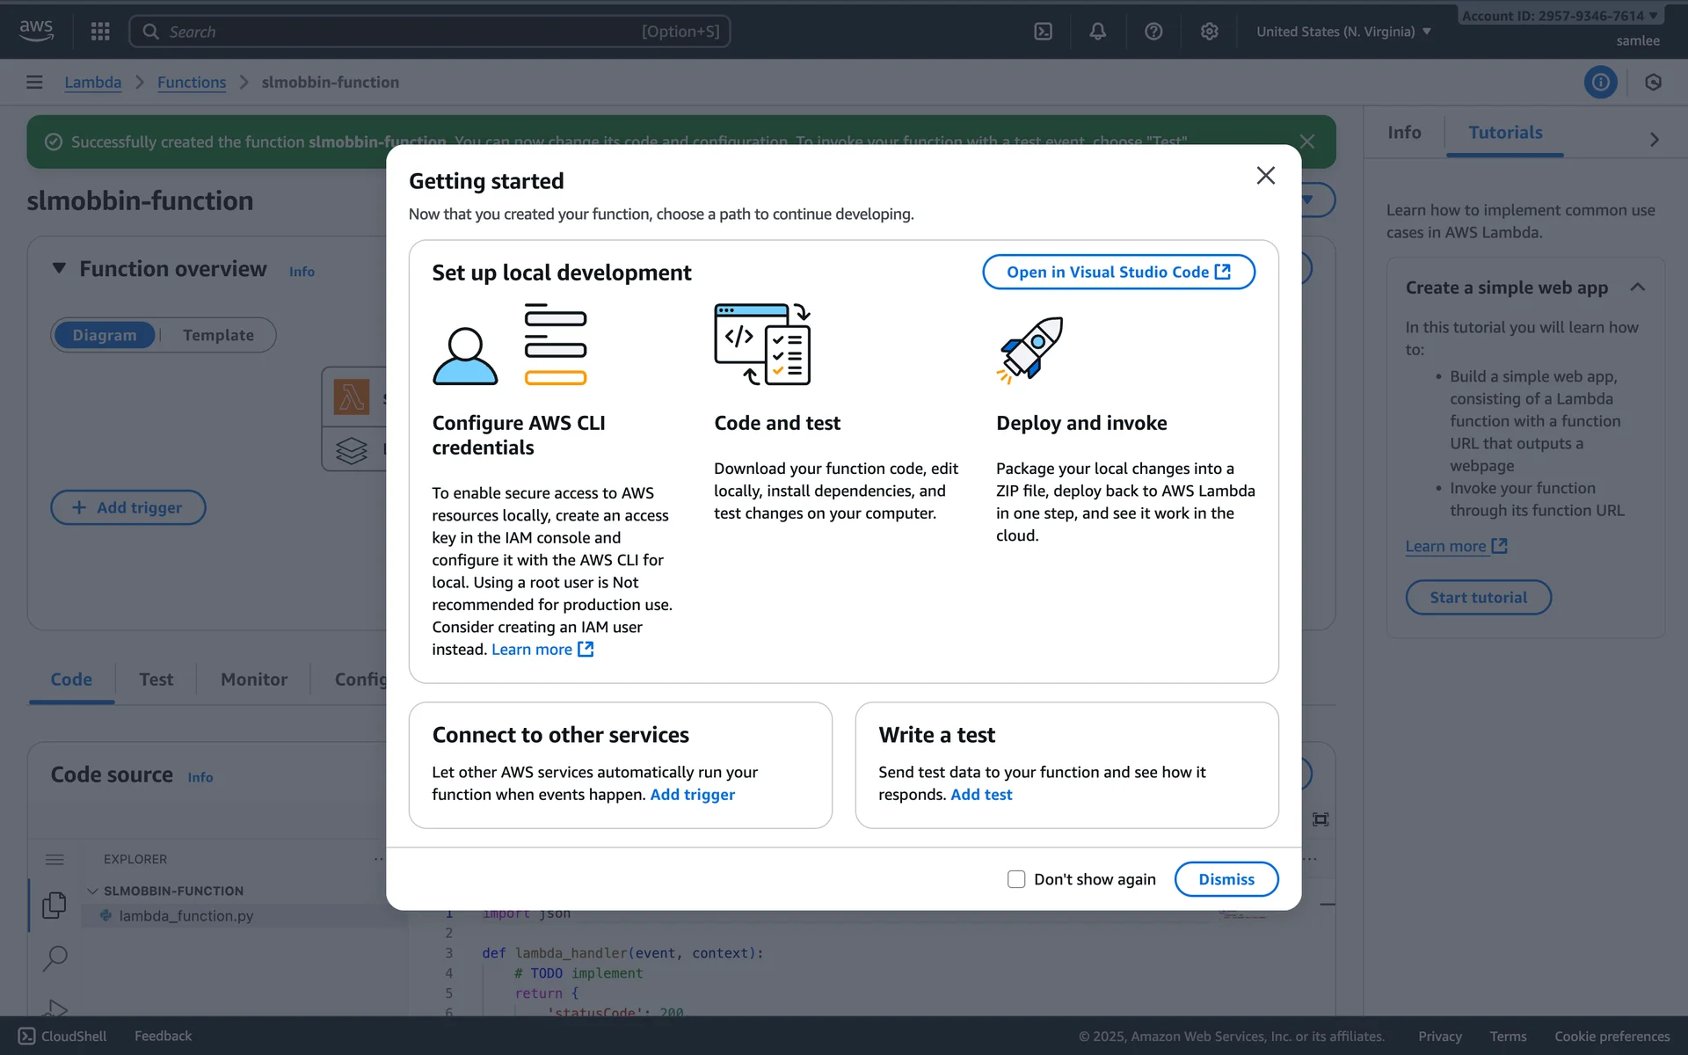Click the blue info circle icon
1688x1055 pixels.
coord(1600,82)
